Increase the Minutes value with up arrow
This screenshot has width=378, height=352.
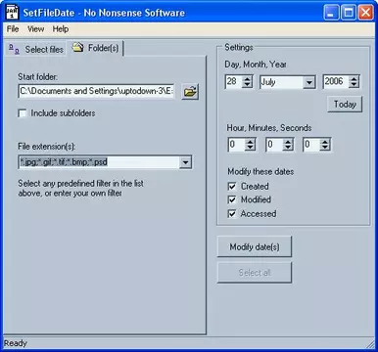tap(288, 142)
